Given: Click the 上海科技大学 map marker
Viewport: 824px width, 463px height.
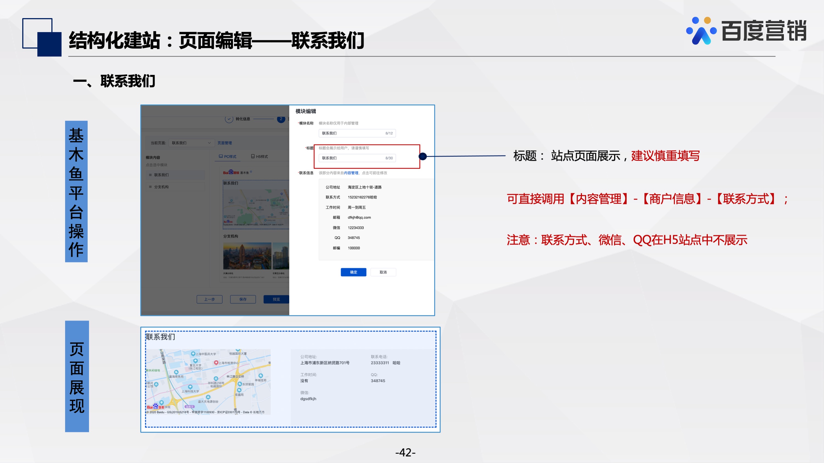Looking at the screenshot, I should pos(190,387).
